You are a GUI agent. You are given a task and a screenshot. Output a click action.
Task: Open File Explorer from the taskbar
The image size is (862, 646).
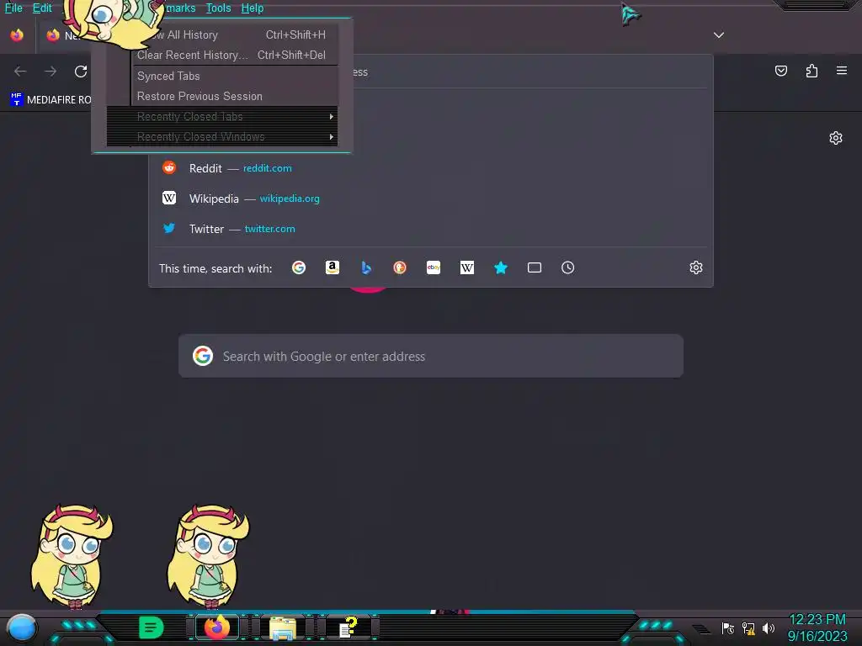click(x=283, y=627)
